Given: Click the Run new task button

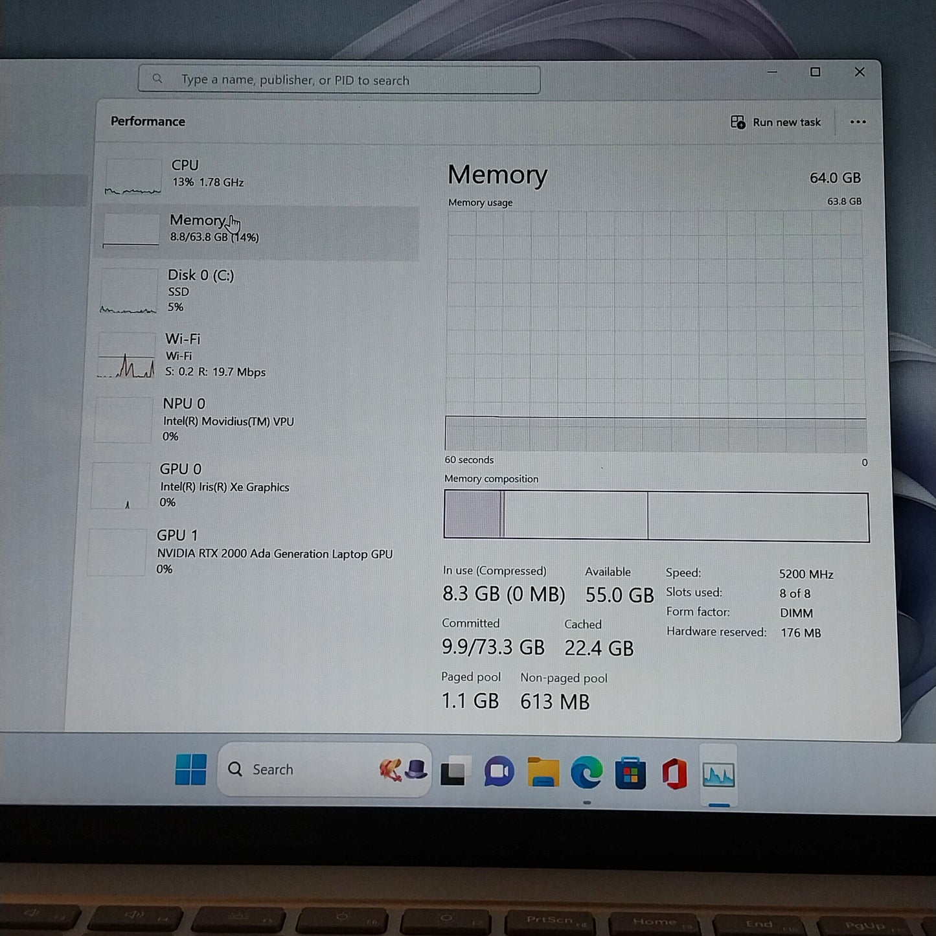Looking at the screenshot, I should (x=775, y=122).
